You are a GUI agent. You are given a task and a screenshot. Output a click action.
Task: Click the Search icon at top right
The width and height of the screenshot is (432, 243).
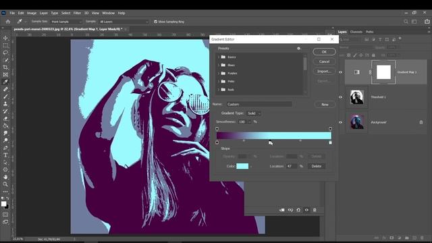[x=406, y=22]
